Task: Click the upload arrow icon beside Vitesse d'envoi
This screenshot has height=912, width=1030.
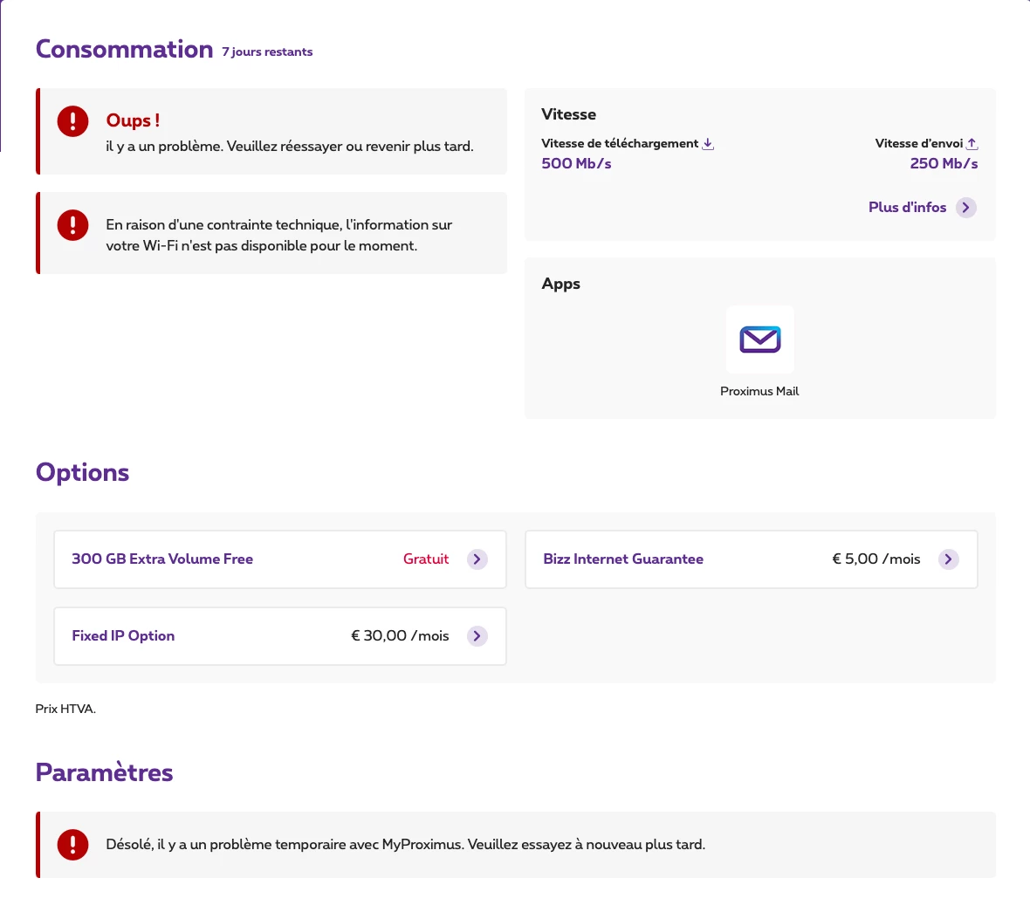Action: [x=972, y=144]
